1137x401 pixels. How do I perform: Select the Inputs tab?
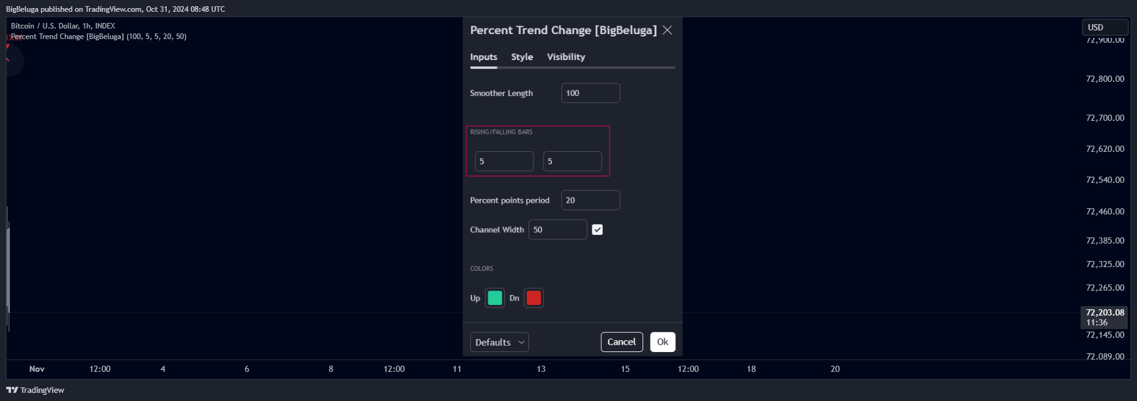click(x=483, y=57)
